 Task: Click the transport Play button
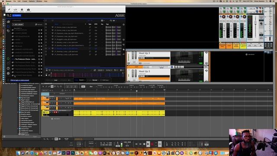coord(148,144)
